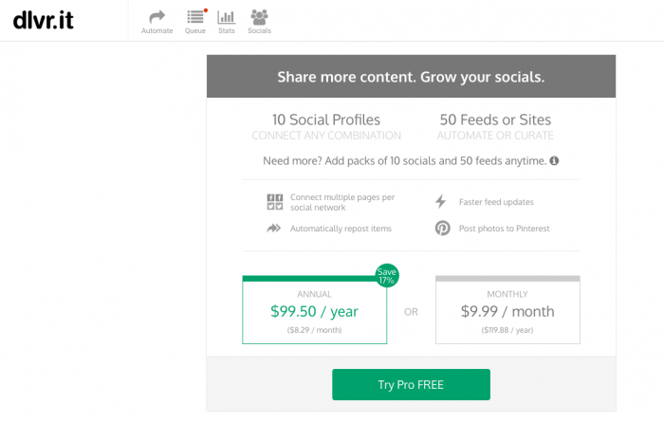
Task: Click the 'Post photos to Pinterest' text
Action: click(x=506, y=229)
